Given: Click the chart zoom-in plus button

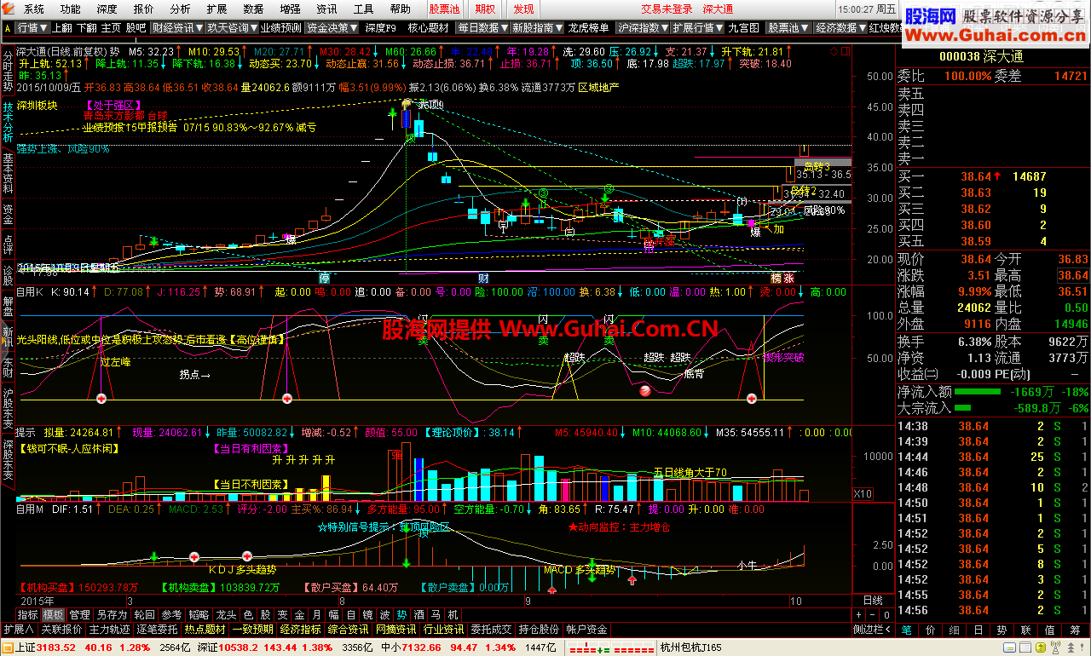Looking at the screenshot, I should [x=858, y=614].
